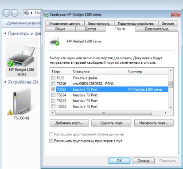Click the address bar devices icon
Screen dimensions: 183x169
[26, 13]
